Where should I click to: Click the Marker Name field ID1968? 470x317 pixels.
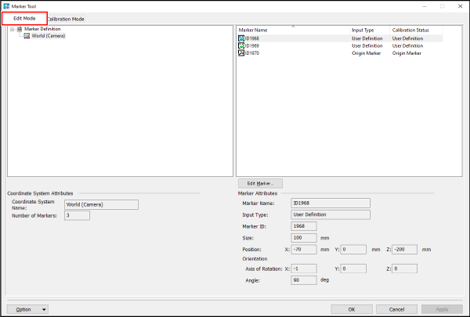tap(331, 204)
